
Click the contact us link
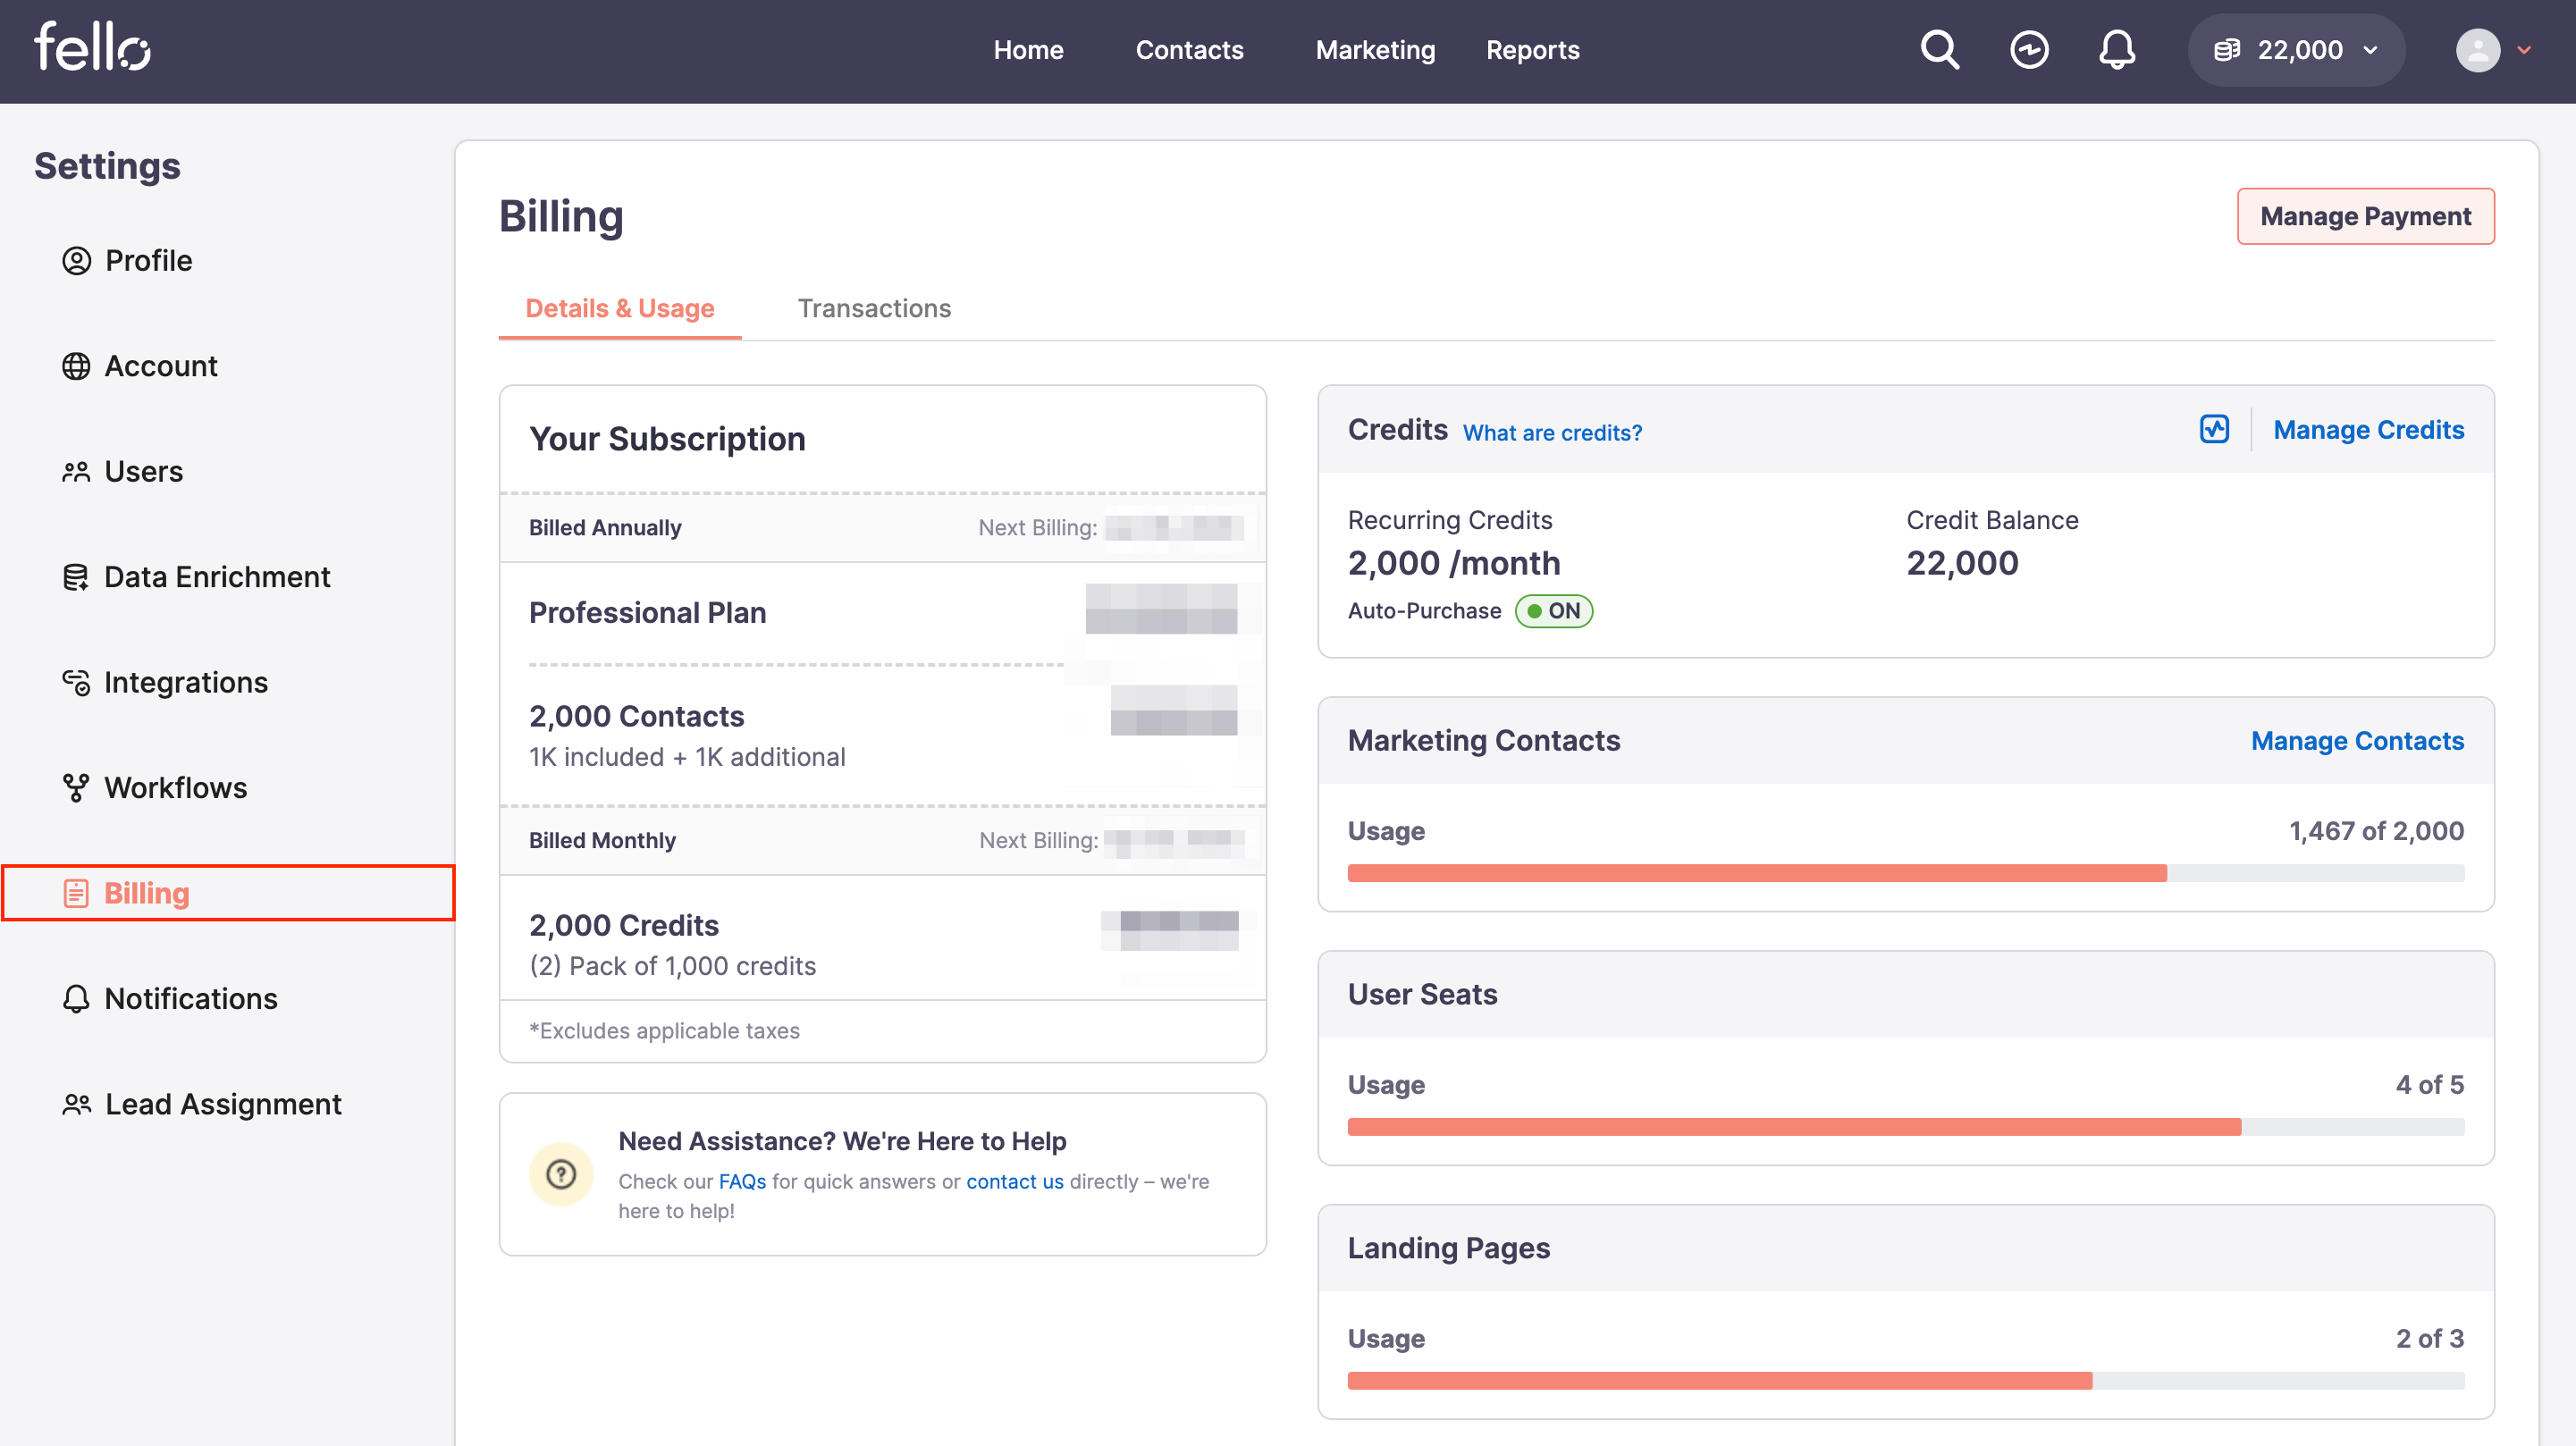[1015, 1181]
